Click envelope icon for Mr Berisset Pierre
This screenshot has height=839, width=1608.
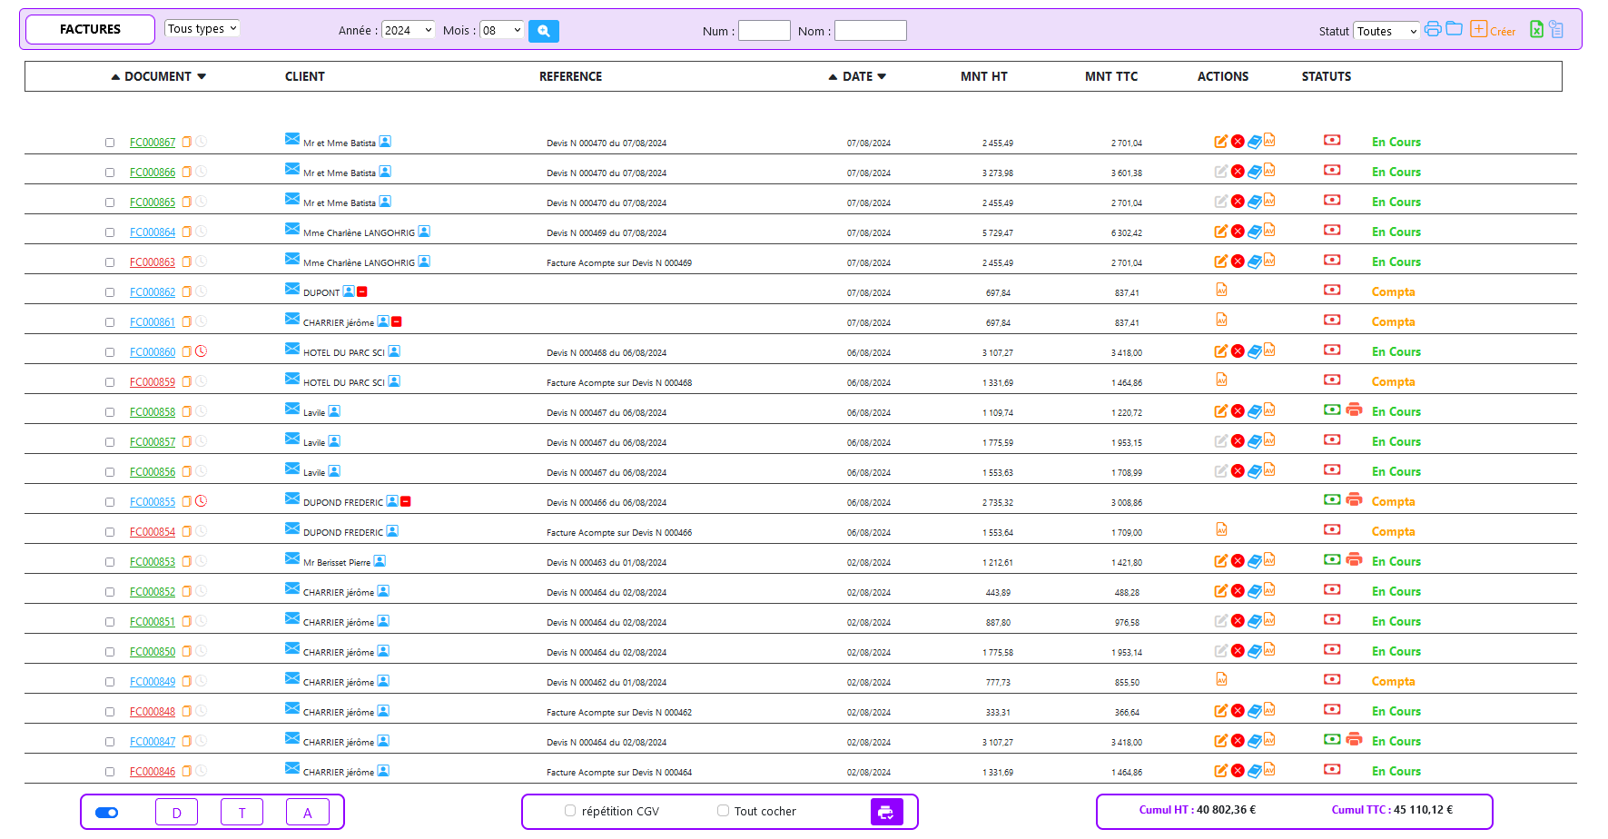[x=292, y=558]
